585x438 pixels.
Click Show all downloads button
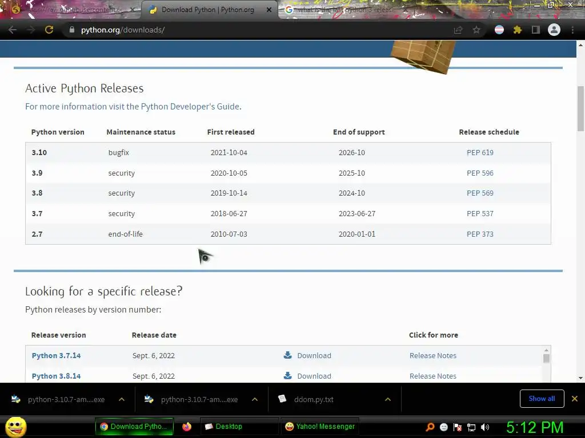[x=542, y=399]
